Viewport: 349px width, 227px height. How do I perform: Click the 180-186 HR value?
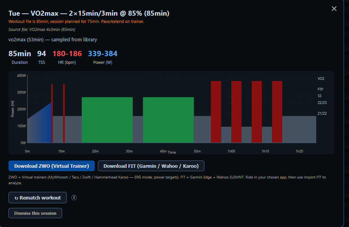coord(67,54)
